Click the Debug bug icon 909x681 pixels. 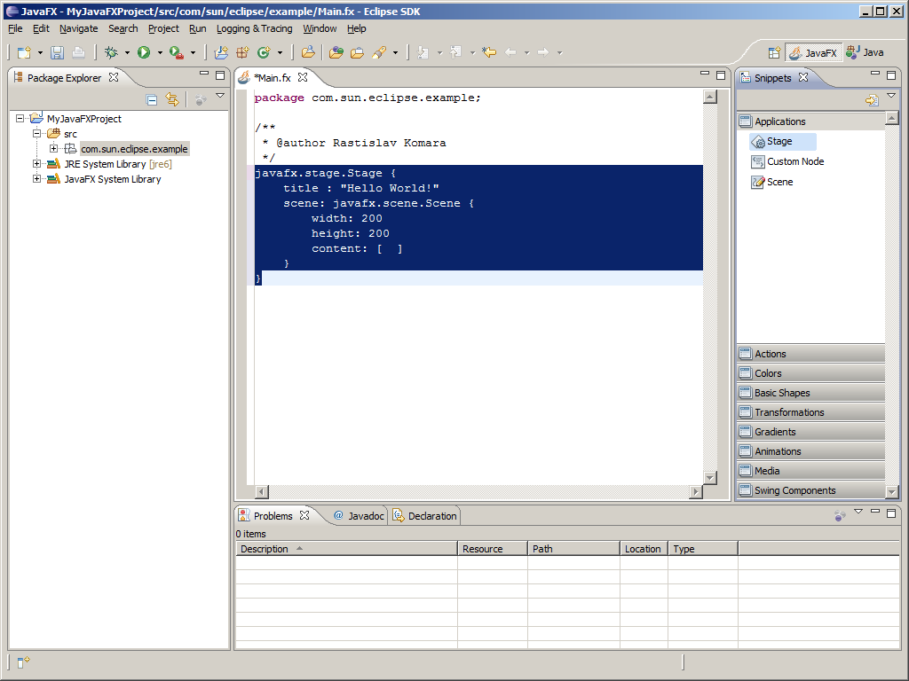(x=111, y=53)
